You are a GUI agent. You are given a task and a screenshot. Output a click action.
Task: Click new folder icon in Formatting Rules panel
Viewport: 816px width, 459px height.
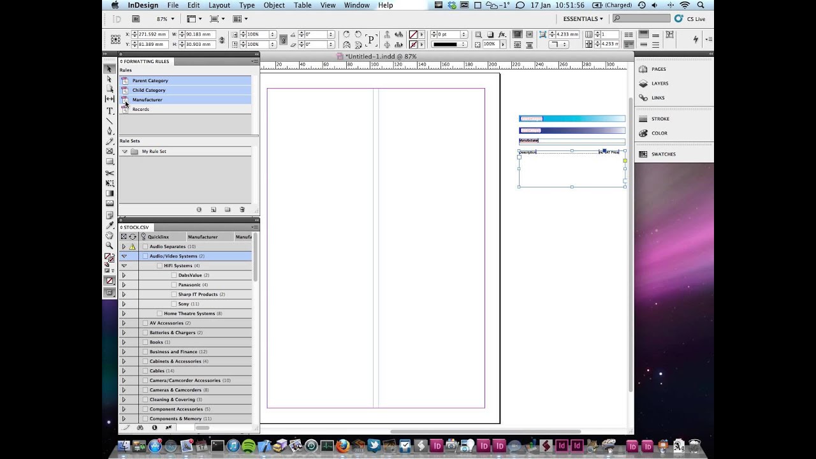[228, 210]
